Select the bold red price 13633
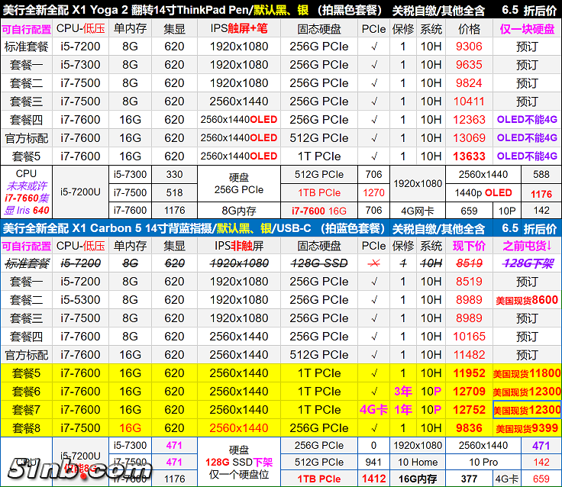 pyautogui.click(x=469, y=156)
